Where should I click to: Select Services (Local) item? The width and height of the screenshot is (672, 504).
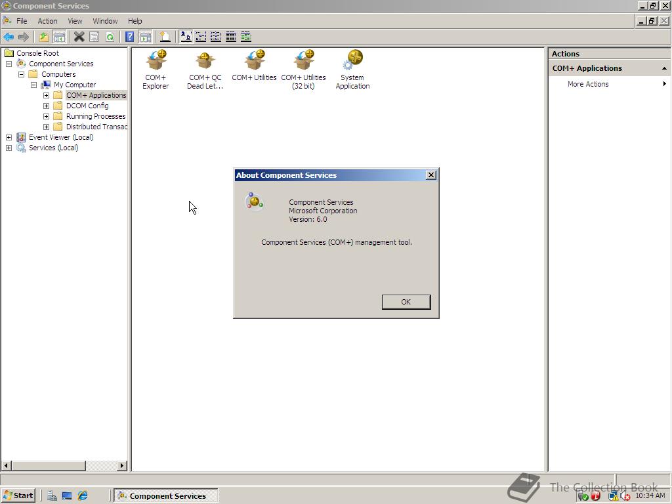coord(53,148)
